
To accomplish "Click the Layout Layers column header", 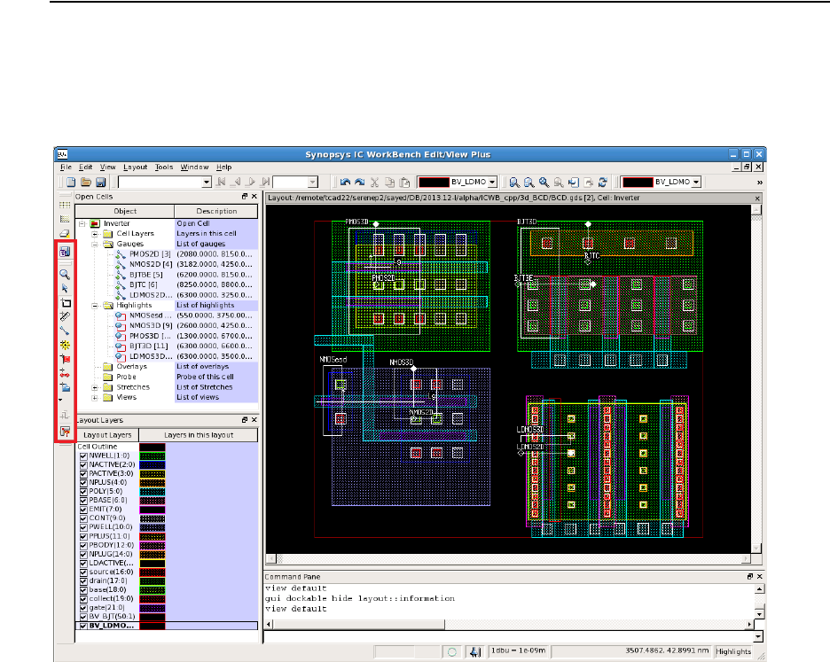I will 107,435.
